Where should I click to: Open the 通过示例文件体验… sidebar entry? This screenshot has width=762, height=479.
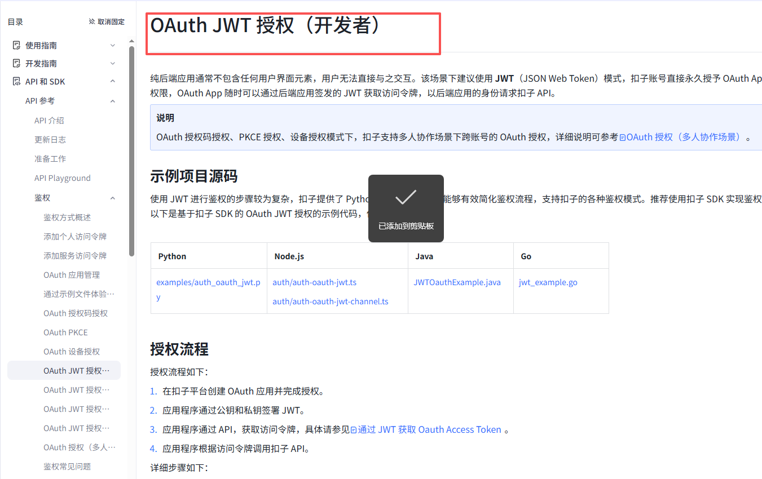pyautogui.click(x=79, y=294)
